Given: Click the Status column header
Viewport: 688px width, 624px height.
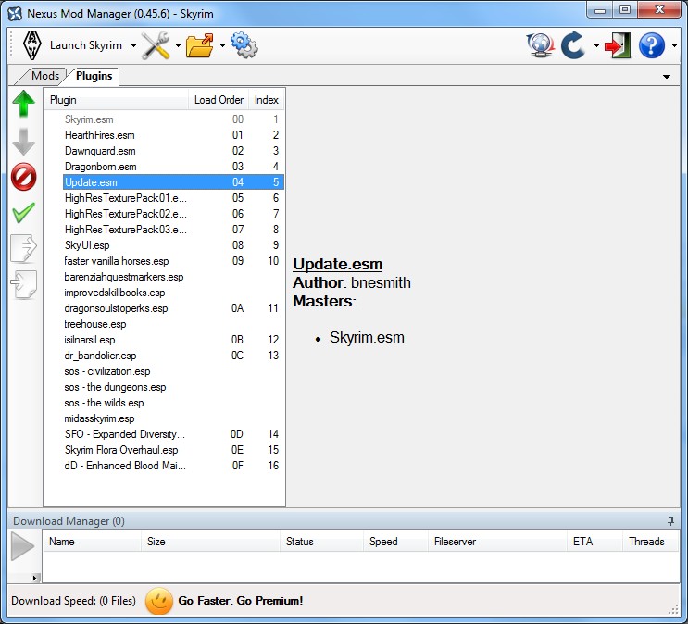Looking at the screenshot, I should 321,542.
